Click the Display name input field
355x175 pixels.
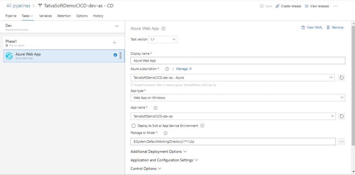coord(238,61)
